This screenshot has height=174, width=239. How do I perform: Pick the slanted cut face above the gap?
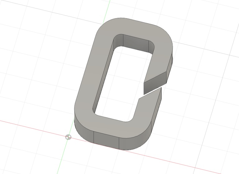coord(155,83)
